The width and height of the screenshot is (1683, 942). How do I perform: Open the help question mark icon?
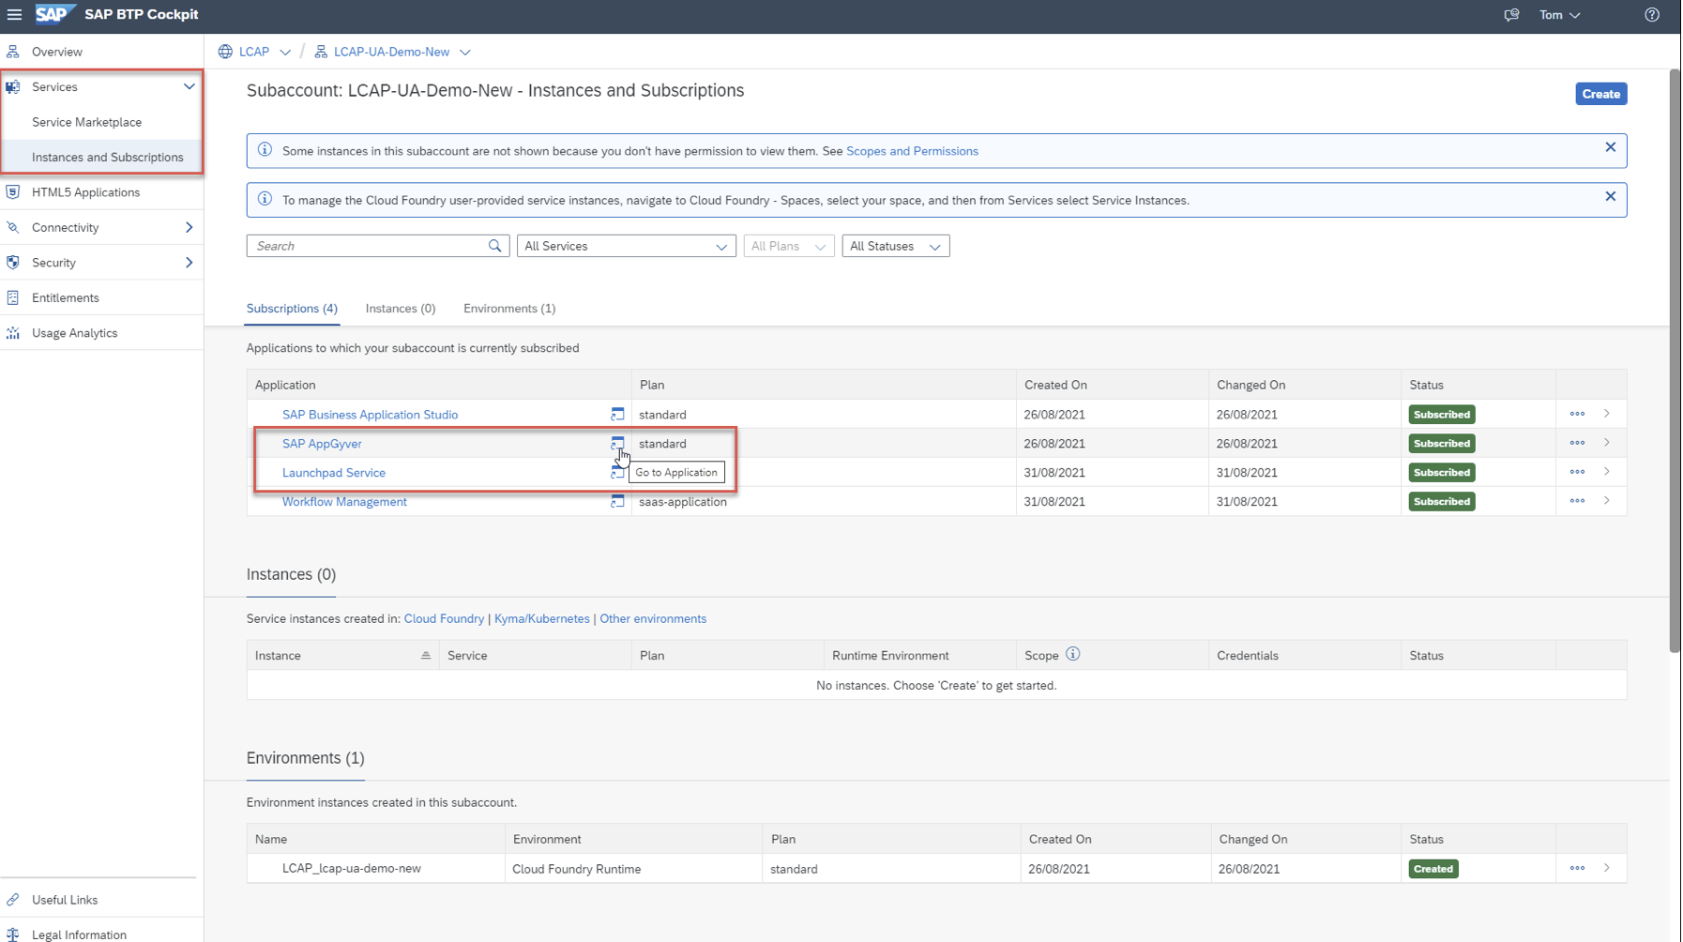coord(1652,15)
